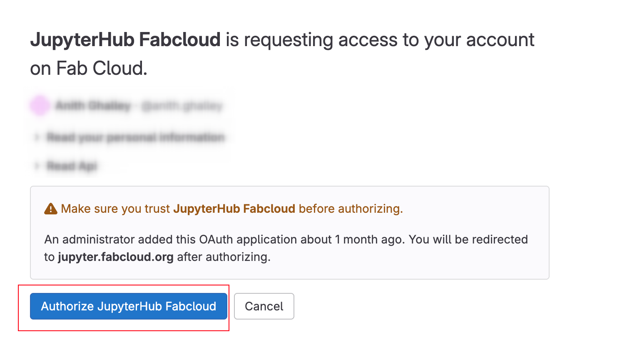Click "on Fab Cloud." in the heading
Screen dimensions: 627x359
pos(89,69)
